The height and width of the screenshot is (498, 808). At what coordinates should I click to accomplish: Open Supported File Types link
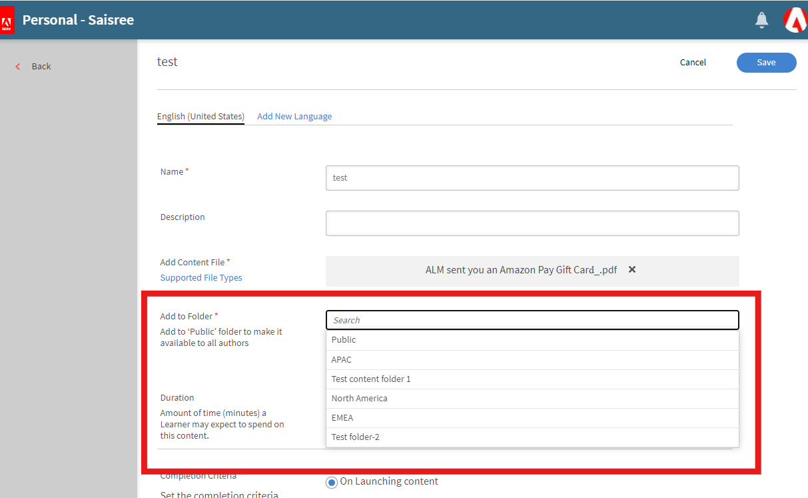pyautogui.click(x=201, y=278)
